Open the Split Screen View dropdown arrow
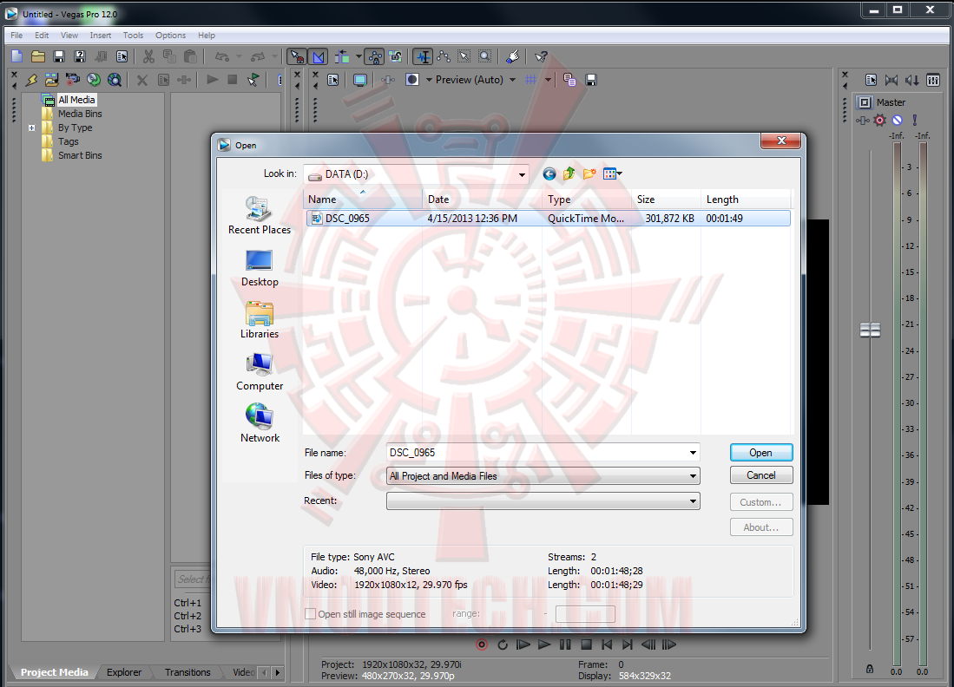The width and height of the screenshot is (954, 687). pos(429,80)
